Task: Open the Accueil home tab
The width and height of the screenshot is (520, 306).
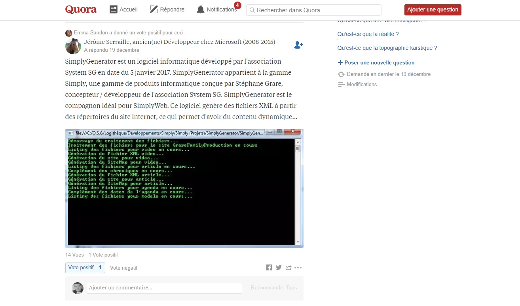Action: [x=123, y=9]
